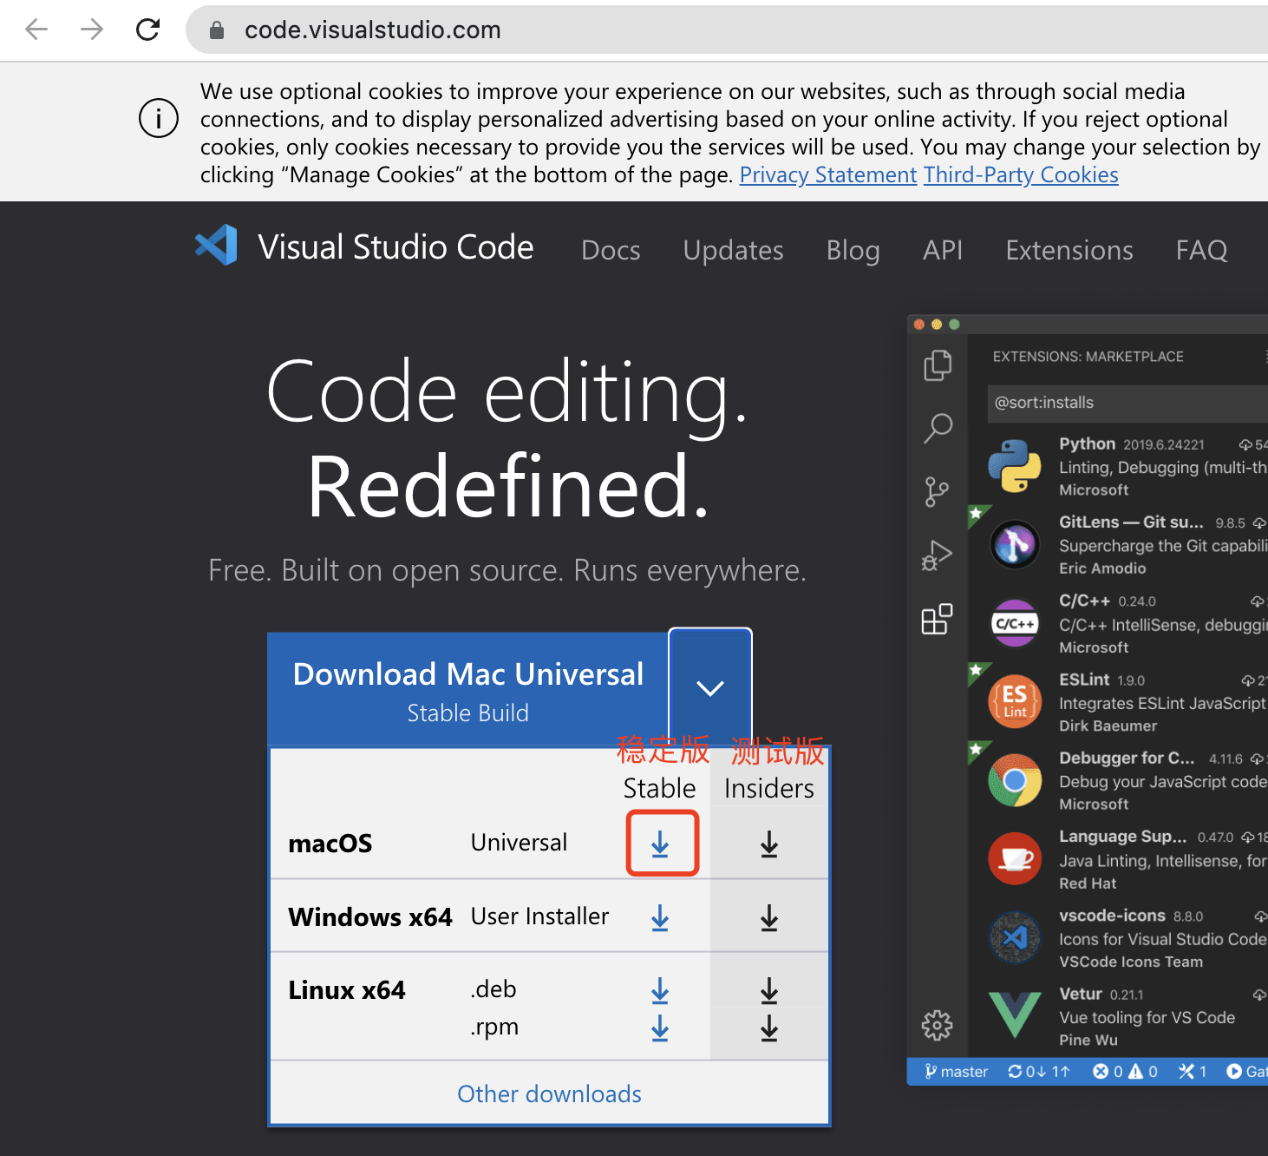Click the cookie notice info icon
The width and height of the screenshot is (1268, 1156).
coord(159,118)
